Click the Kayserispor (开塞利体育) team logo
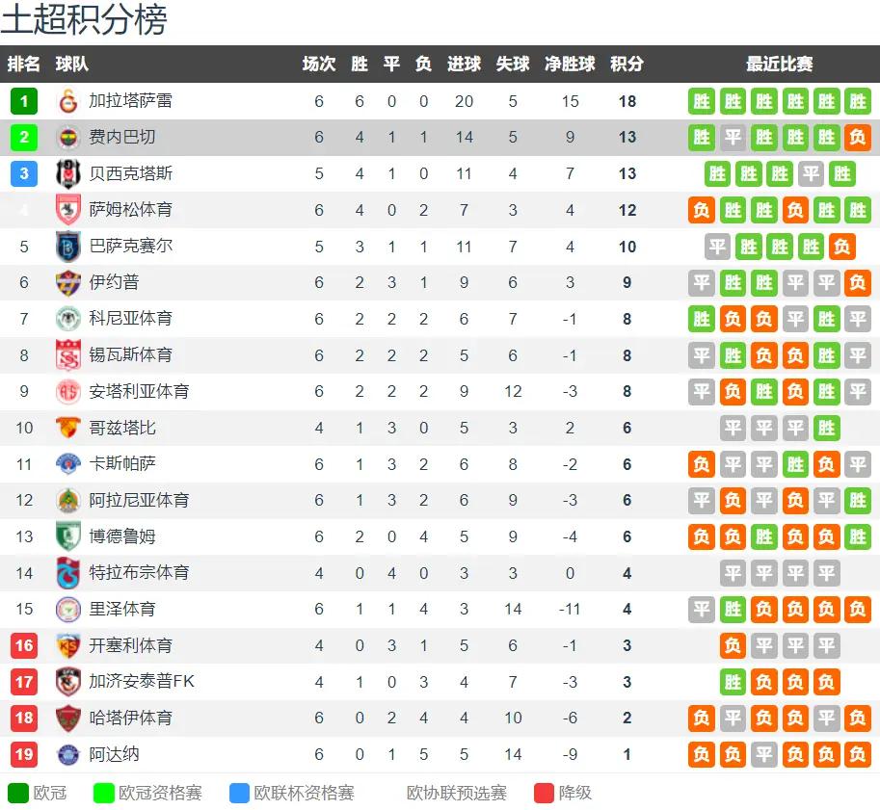 pos(67,645)
